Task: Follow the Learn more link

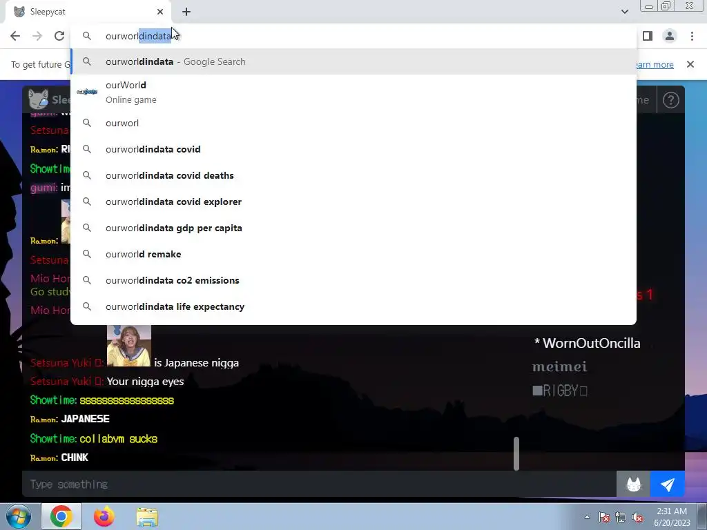Action: (x=655, y=64)
